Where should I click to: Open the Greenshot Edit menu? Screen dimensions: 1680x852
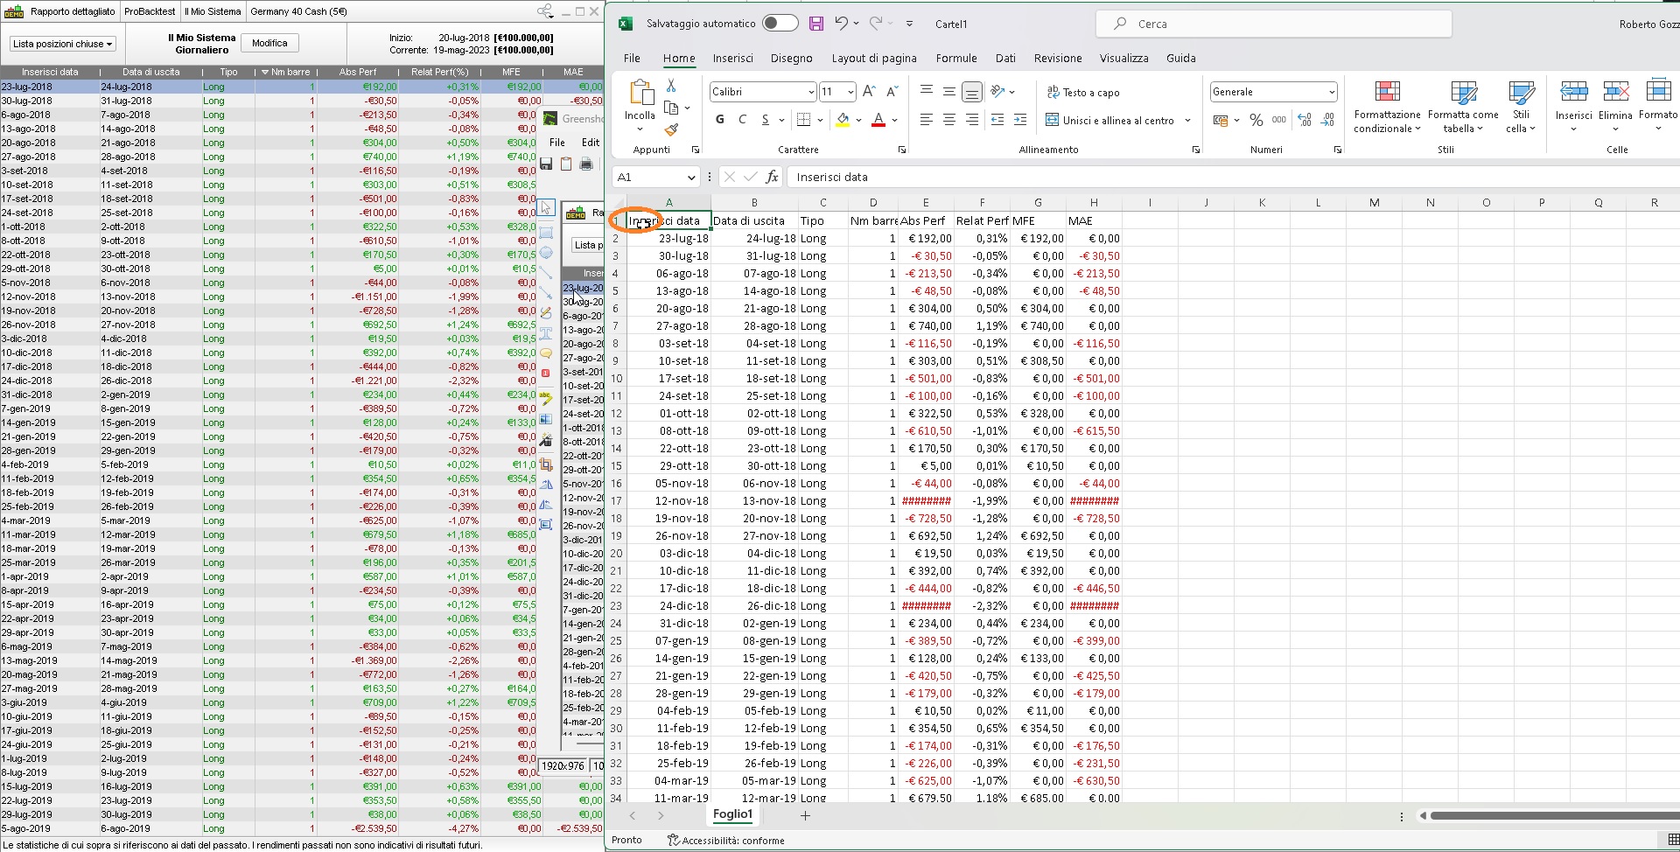pos(591,142)
